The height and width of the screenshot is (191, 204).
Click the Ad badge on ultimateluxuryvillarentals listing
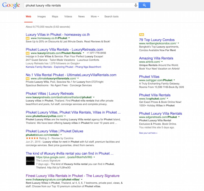click(28, 78)
